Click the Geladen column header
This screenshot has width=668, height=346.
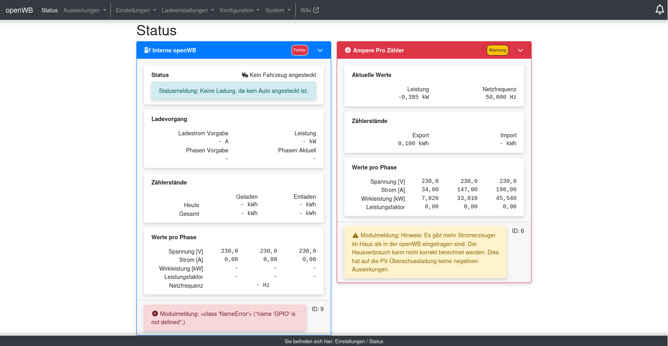click(x=247, y=197)
